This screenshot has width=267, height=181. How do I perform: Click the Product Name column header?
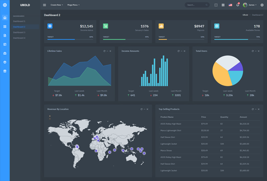coord(167,117)
